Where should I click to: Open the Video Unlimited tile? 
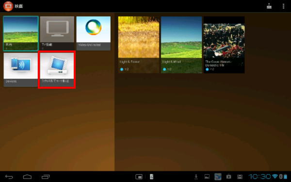click(x=93, y=33)
